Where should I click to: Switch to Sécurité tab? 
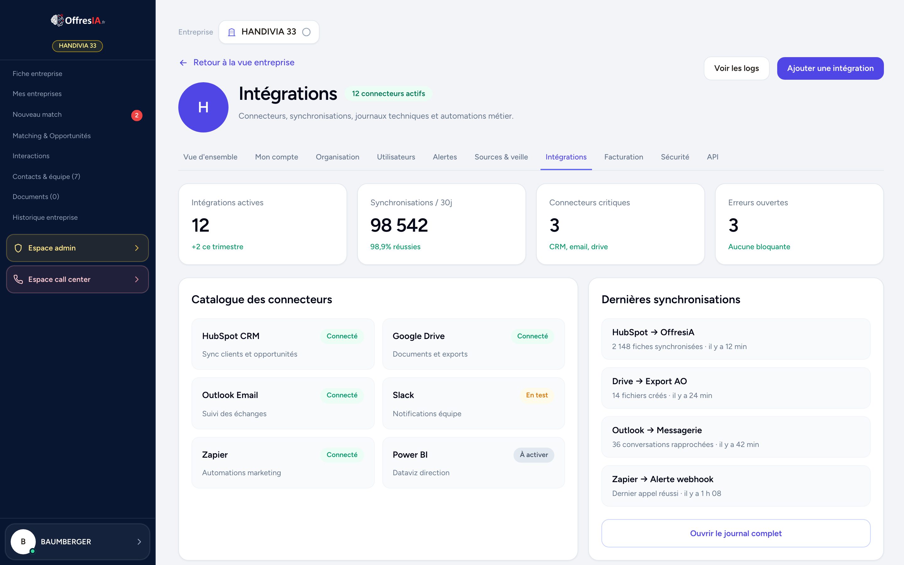point(675,157)
